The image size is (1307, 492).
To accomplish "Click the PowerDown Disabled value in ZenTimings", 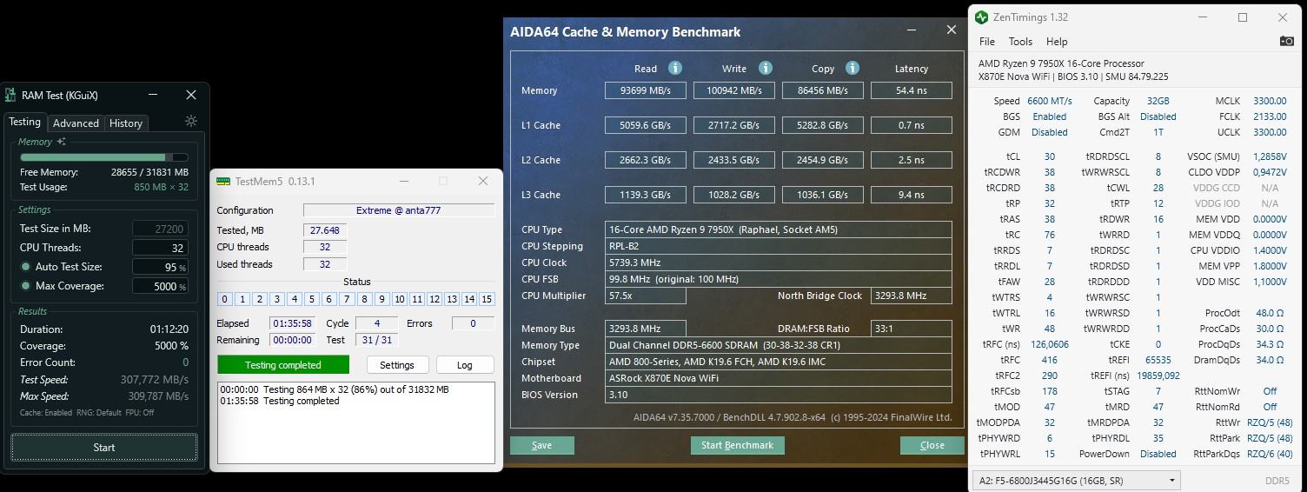I will click(x=1158, y=454).
